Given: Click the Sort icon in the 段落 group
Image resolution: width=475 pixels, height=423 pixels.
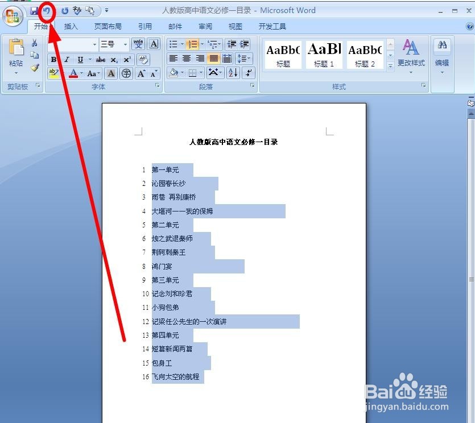Looking at the screenshot, I should [233, 72].
